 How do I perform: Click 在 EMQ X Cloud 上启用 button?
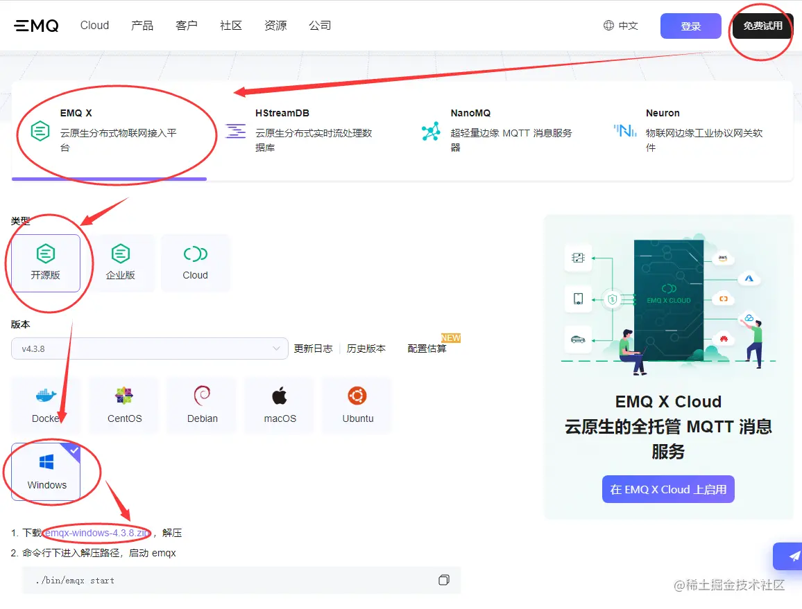pyautogui.click(x=668, y=489)
